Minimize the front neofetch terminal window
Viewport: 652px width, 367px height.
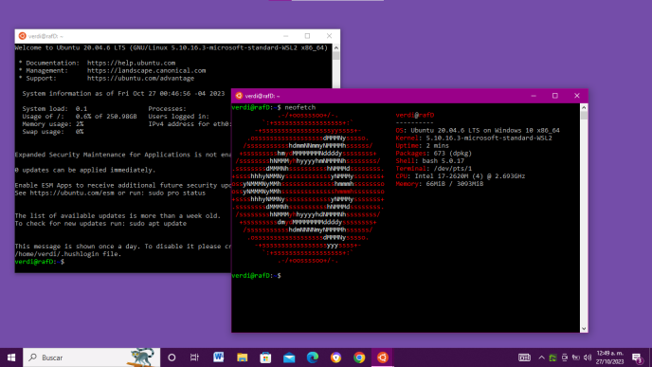534,96
